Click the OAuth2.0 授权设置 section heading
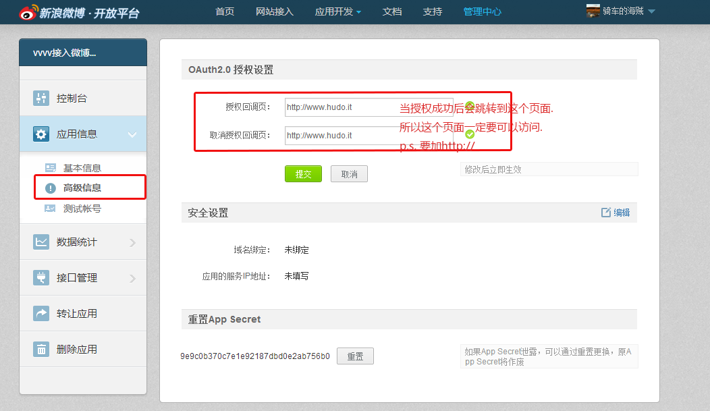710x411 pixels. (231, 70)
